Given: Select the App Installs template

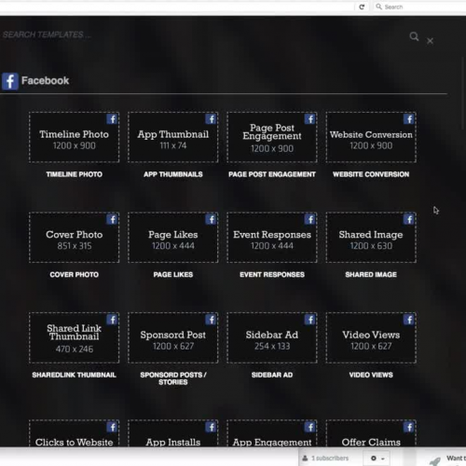Looking at the screenshot, I should pyautogui.click(x=173, y=433).
